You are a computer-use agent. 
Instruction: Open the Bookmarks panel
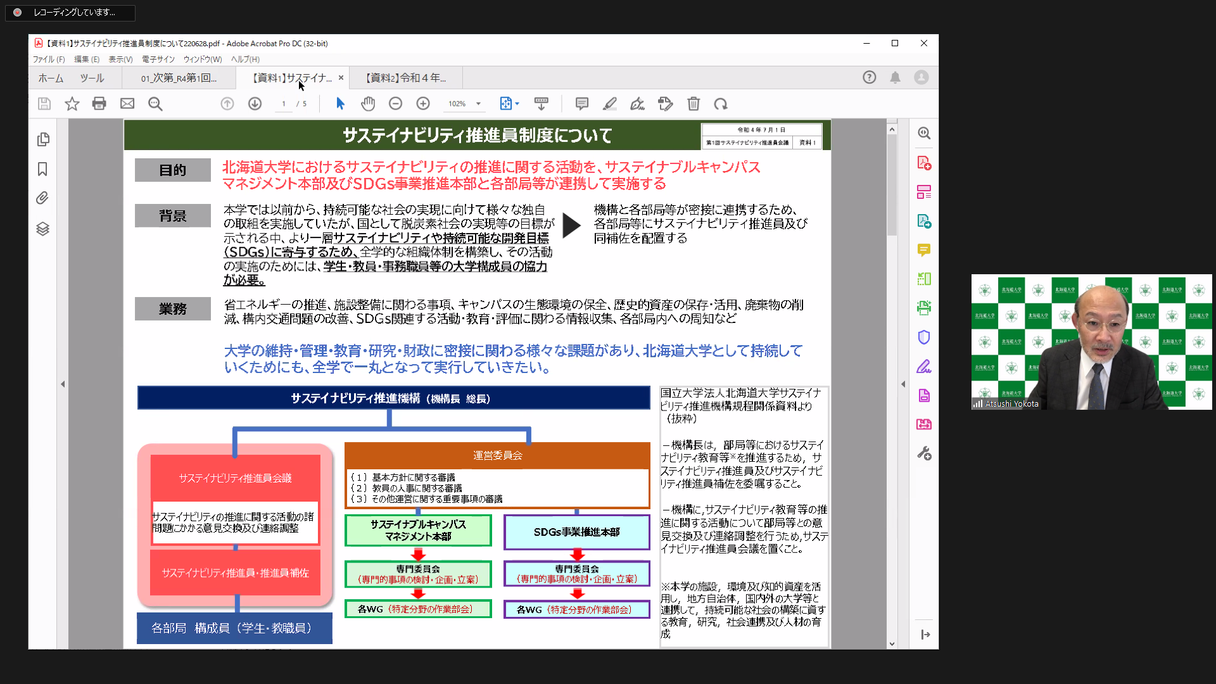(x=42, y=169)
